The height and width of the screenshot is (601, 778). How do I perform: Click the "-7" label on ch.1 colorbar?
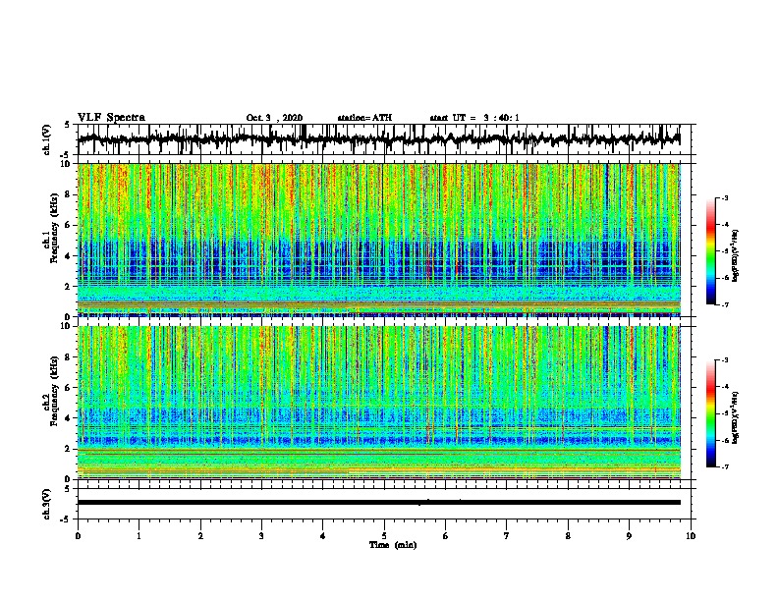[725, 304]
